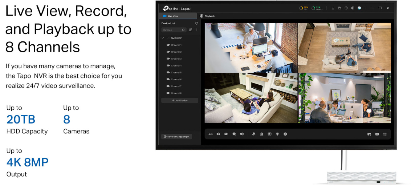Switch device list to grid layout
The height and width of the screenshot is (190, 411).
pyautogui.click(x=191, y=30)
